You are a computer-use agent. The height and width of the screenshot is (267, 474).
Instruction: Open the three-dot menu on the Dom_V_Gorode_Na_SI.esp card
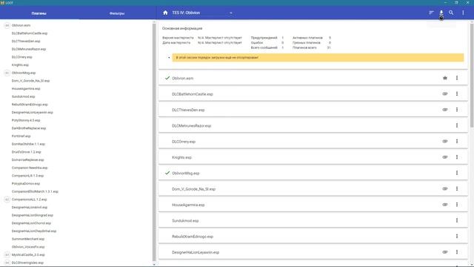(x=457, y=188)
